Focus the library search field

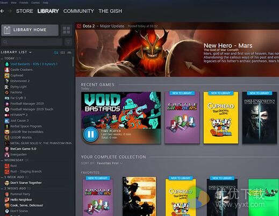(32, 42)
